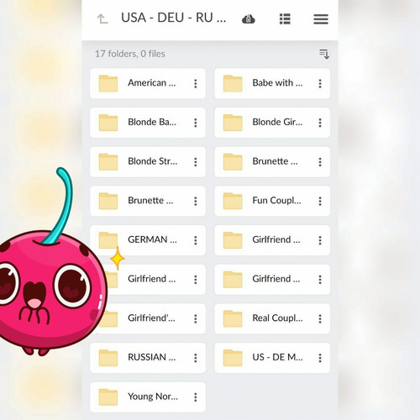420x420 pixels.
Task: Open the sort order dropdown icon
Action: click(x=324, y=54)
